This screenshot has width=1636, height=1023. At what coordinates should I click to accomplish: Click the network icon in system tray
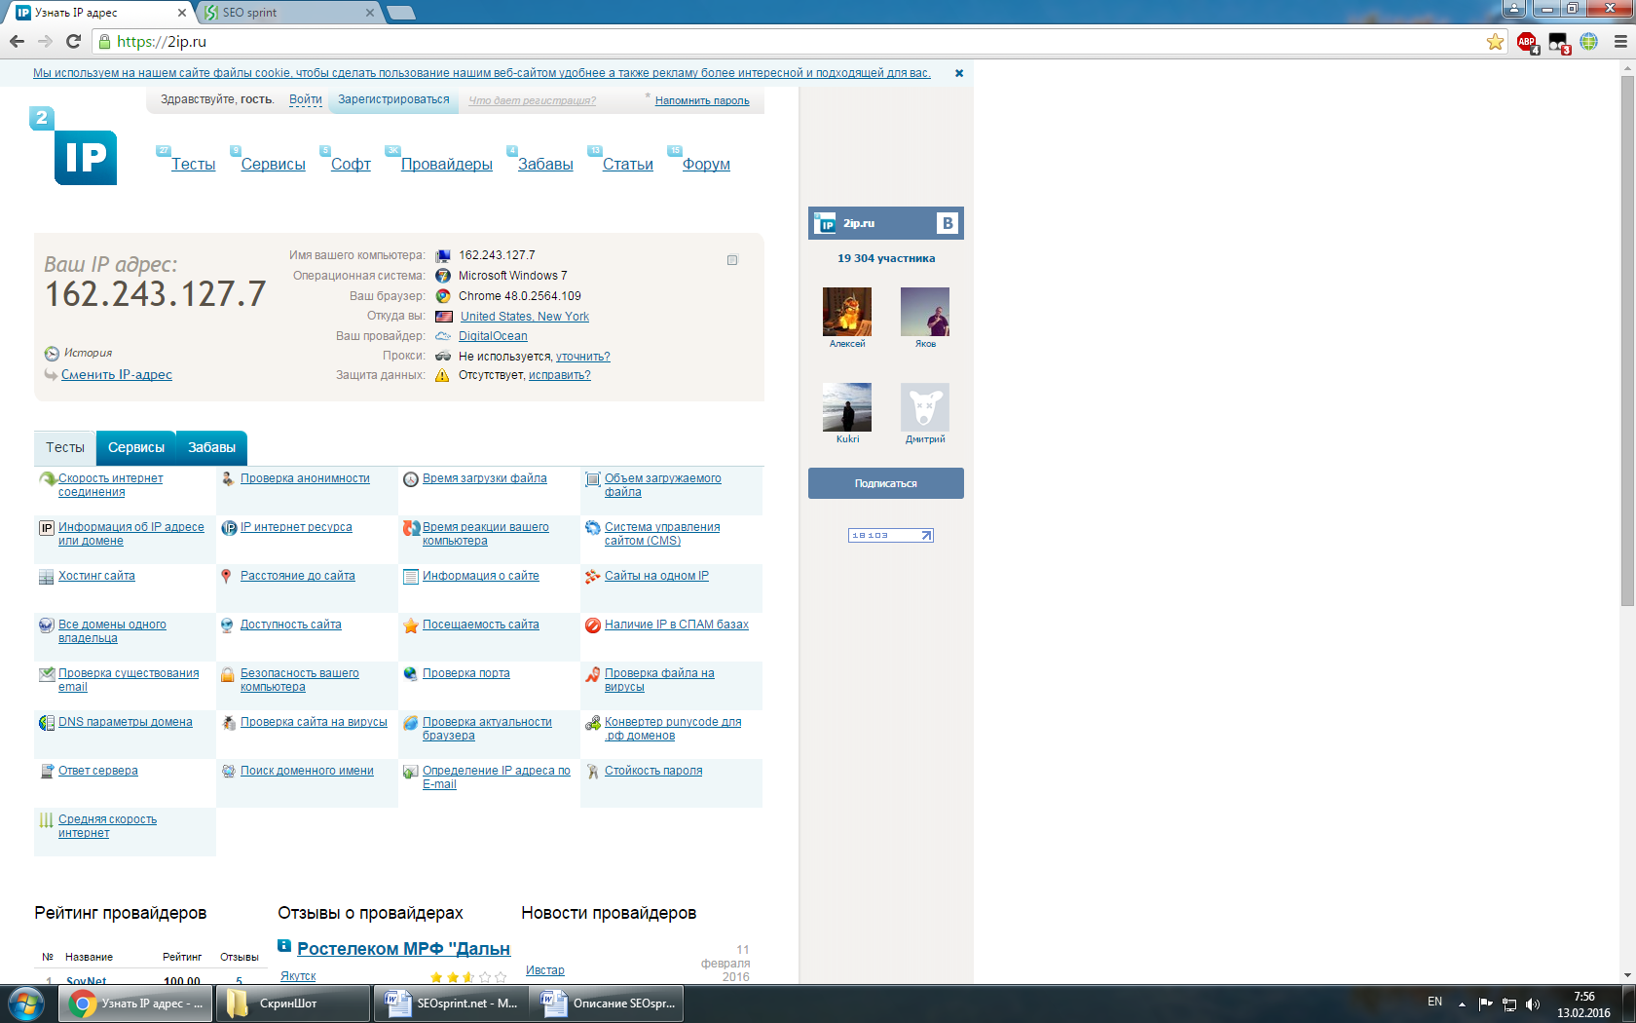[x=1509, y=1004]
